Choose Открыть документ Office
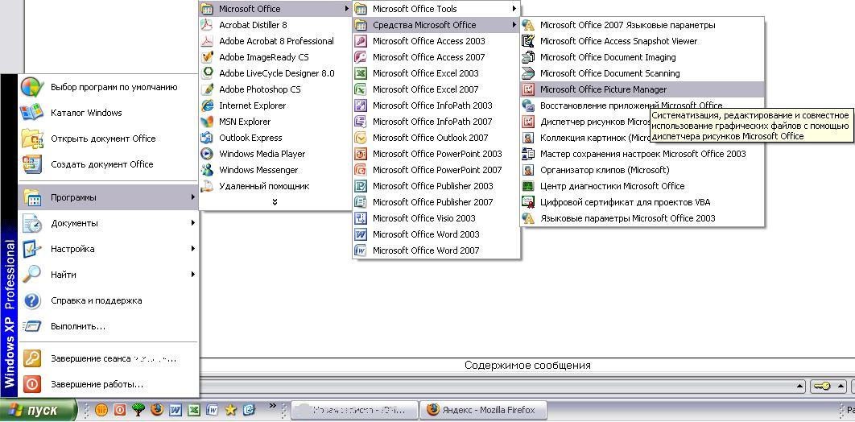Screen dimensions: 855x422 tap(108, 139)
